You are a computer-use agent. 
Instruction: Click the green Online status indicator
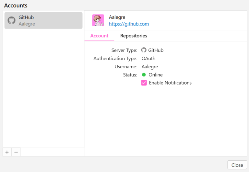click(x=144, y=75)
